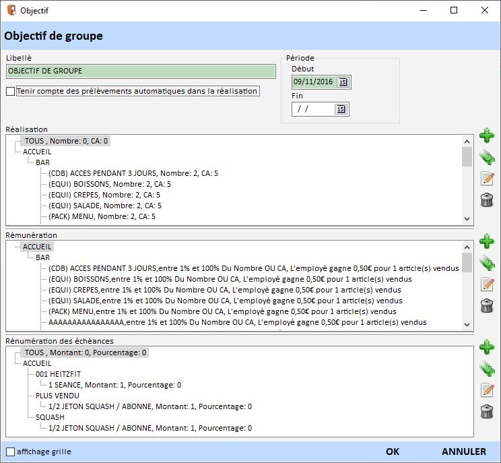The width and height of the screenshot is (501, 463).
Task: Click the edit notepad icon beside Réalisation
Action: tap(486, 179)
